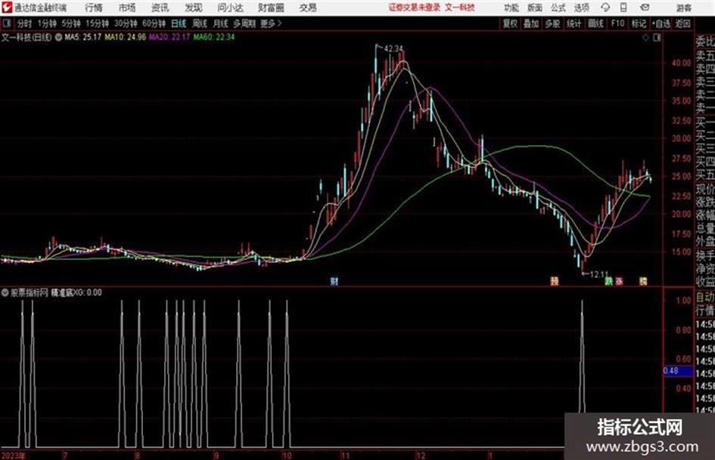Open the 交易 menu
This screenshot has height=460, width=715.
coord(308,8)
